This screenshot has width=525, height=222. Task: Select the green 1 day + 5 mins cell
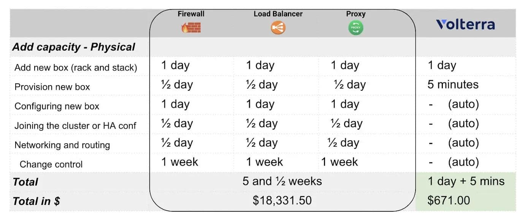(466, 181)
